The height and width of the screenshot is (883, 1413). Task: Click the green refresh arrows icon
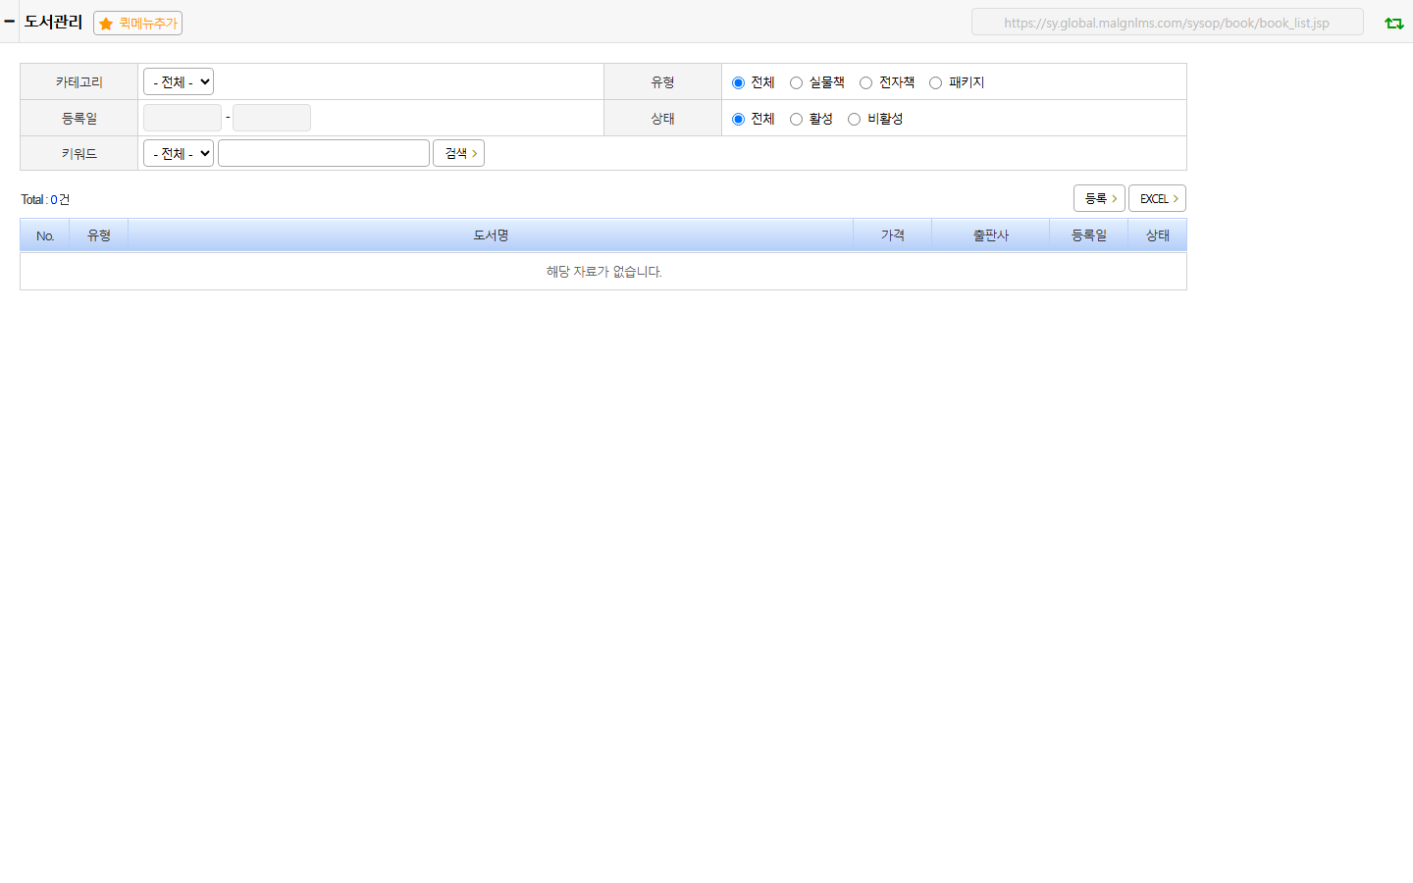(1393, 23)
